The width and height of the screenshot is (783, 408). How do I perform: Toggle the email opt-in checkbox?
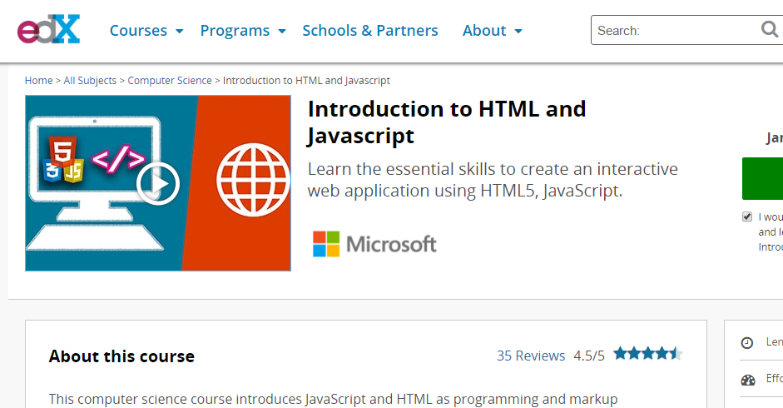pos(747,217)
